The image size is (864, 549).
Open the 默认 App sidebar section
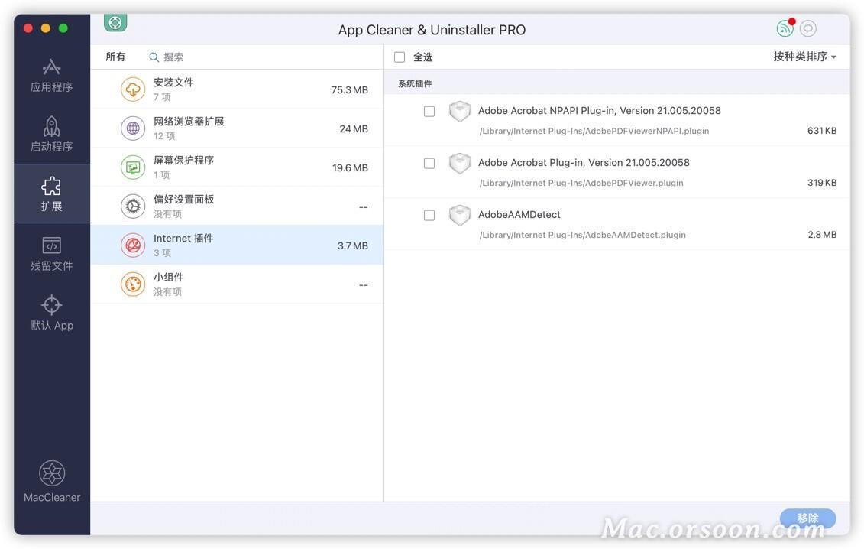coord(51,312)
